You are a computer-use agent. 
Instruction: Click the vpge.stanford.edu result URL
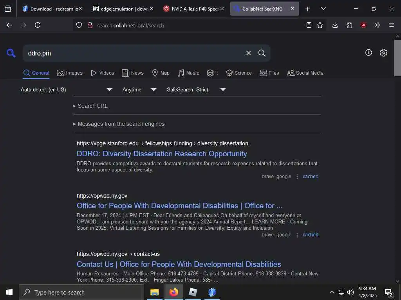tap(163, 143)
